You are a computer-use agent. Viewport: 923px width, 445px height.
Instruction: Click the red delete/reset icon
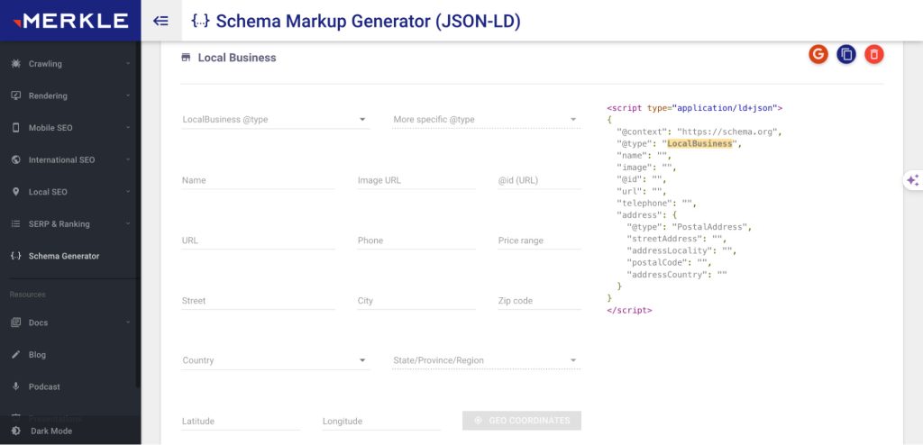873,54
